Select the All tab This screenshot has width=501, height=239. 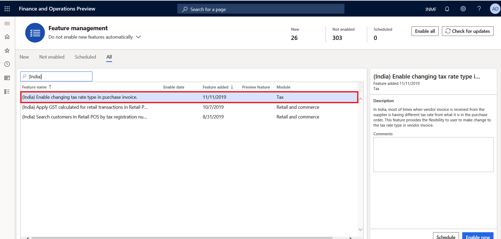coord(109,57)
